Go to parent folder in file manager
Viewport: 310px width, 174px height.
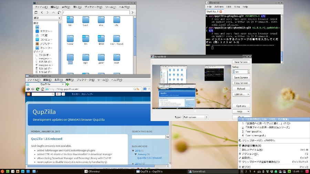tap(53, 12)
